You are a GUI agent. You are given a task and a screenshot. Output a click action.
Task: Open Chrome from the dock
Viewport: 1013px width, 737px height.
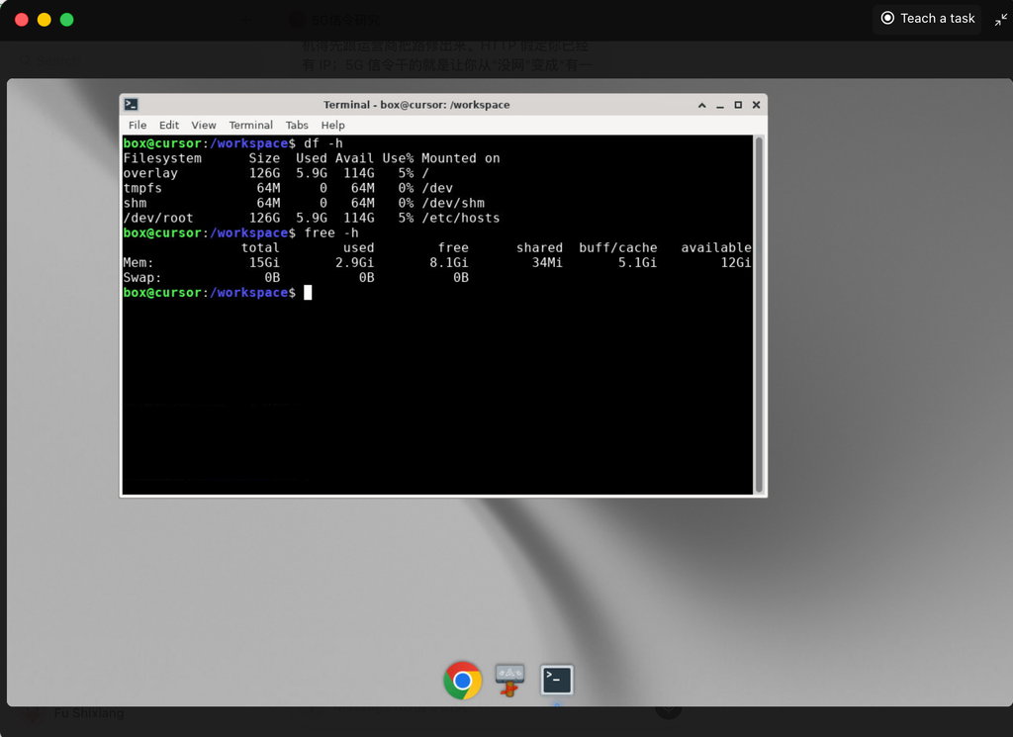point(463,681)
